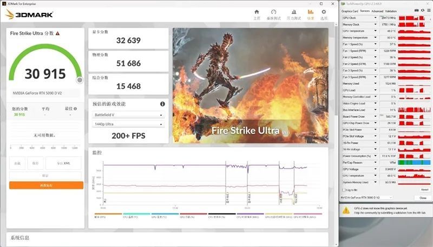Click the wide verify button below Export XML
The height and width of the screenshot is (247, 433).
click(x=45, y=175)
